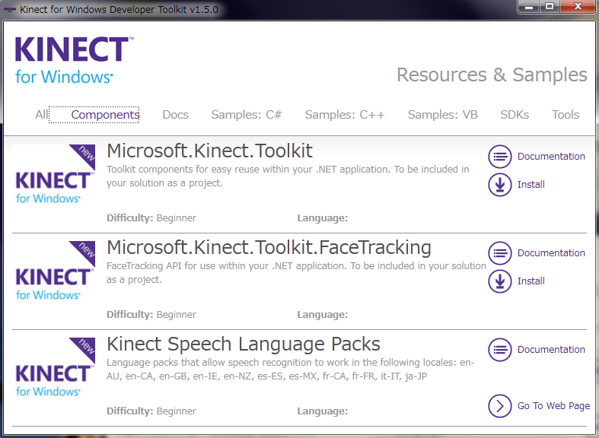Click the Kinect for Windows header logo
Viewport: 599px width, 438px height.
pyautogui.click(x=74, y=60)
